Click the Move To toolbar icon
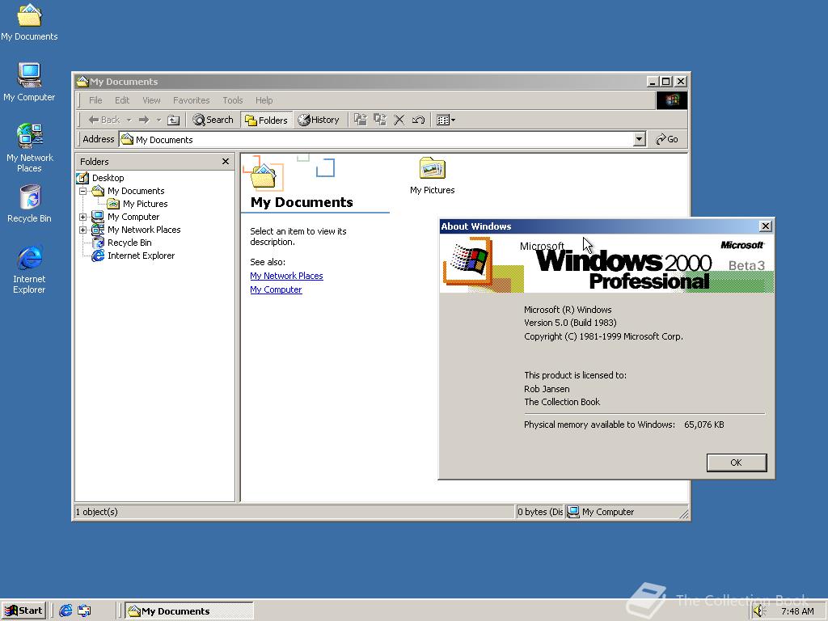This screenshot has height=621, width=828. tap(360, 120)
